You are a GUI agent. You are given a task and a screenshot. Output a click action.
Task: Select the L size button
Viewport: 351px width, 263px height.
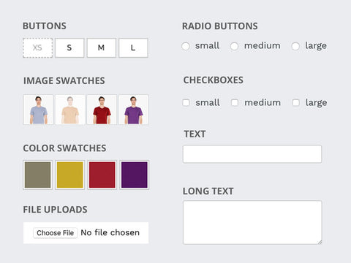point(133,47)
